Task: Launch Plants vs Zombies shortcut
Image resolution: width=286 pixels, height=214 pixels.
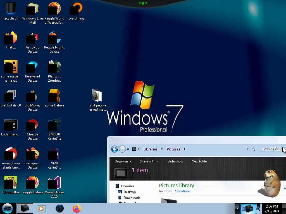Action: (54, 71)
